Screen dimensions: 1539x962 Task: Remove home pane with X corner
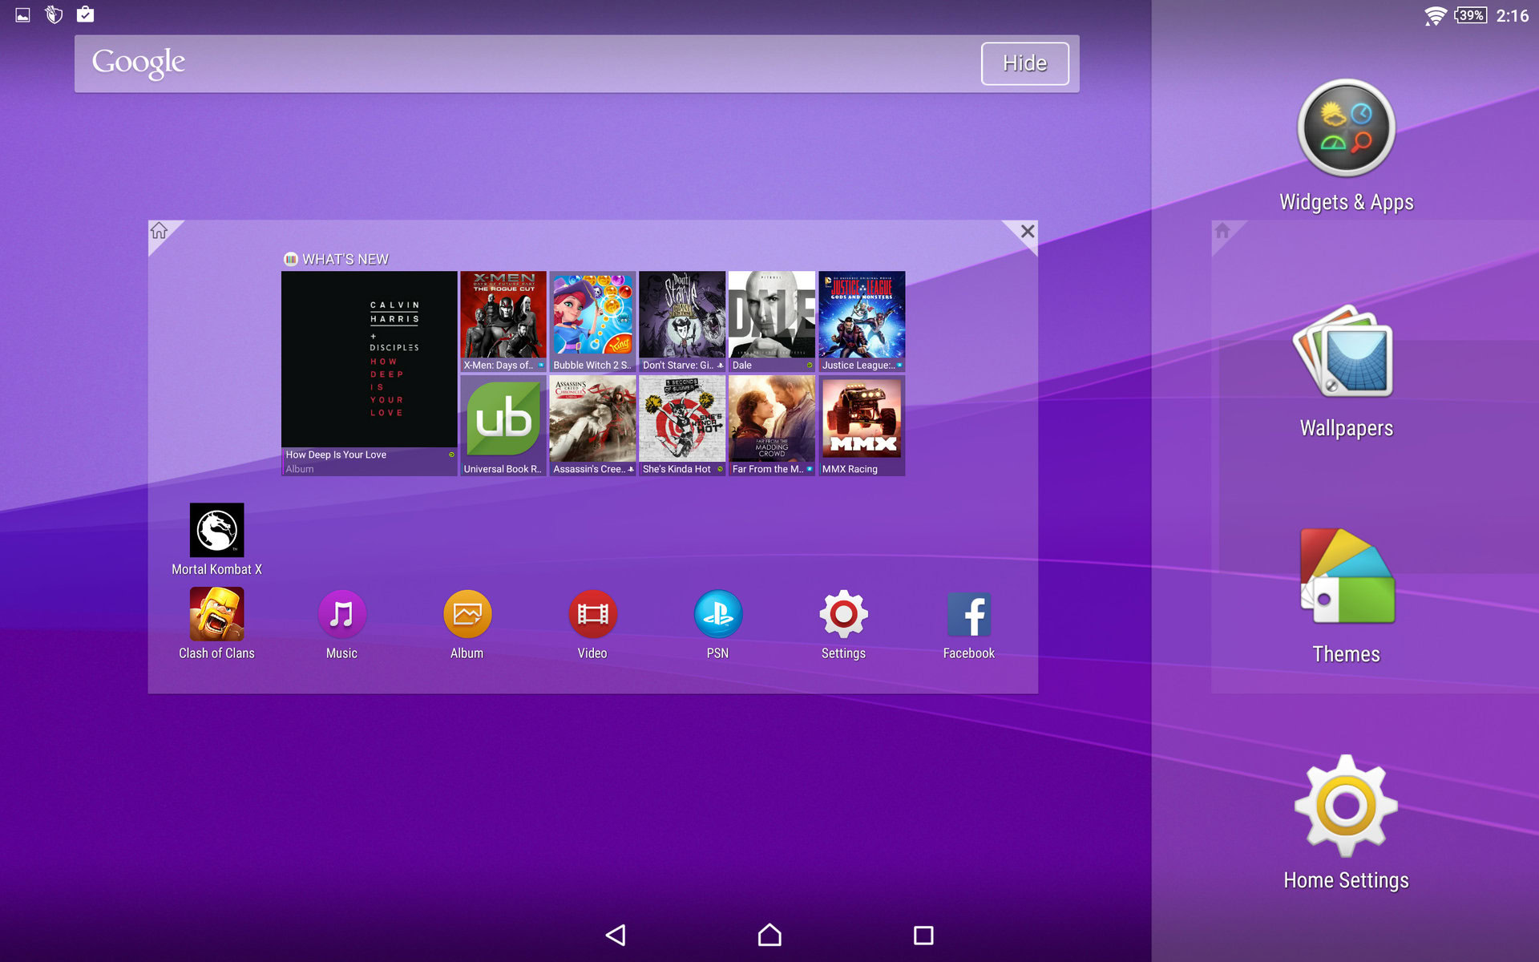coord(1027,232)
